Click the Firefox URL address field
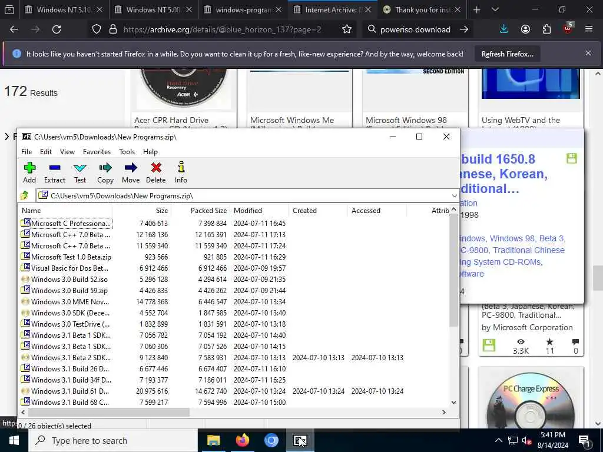The image size is (603, 452). click(222, 29)
